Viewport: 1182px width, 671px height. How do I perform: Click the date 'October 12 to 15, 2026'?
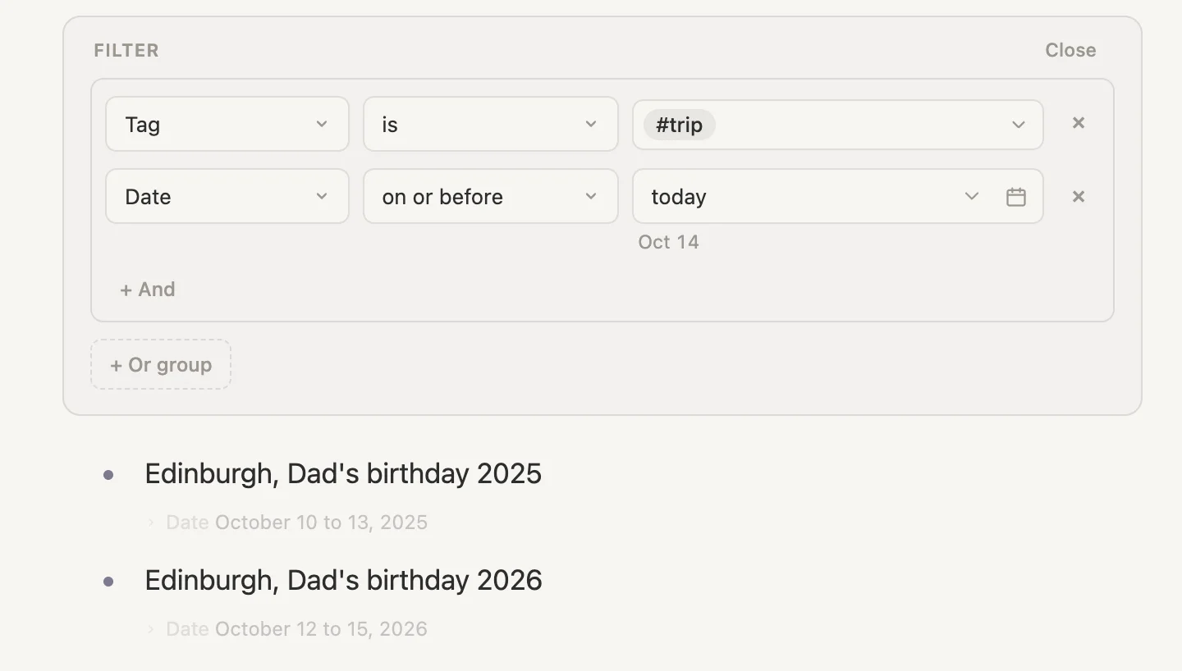[x=321, y=629]
